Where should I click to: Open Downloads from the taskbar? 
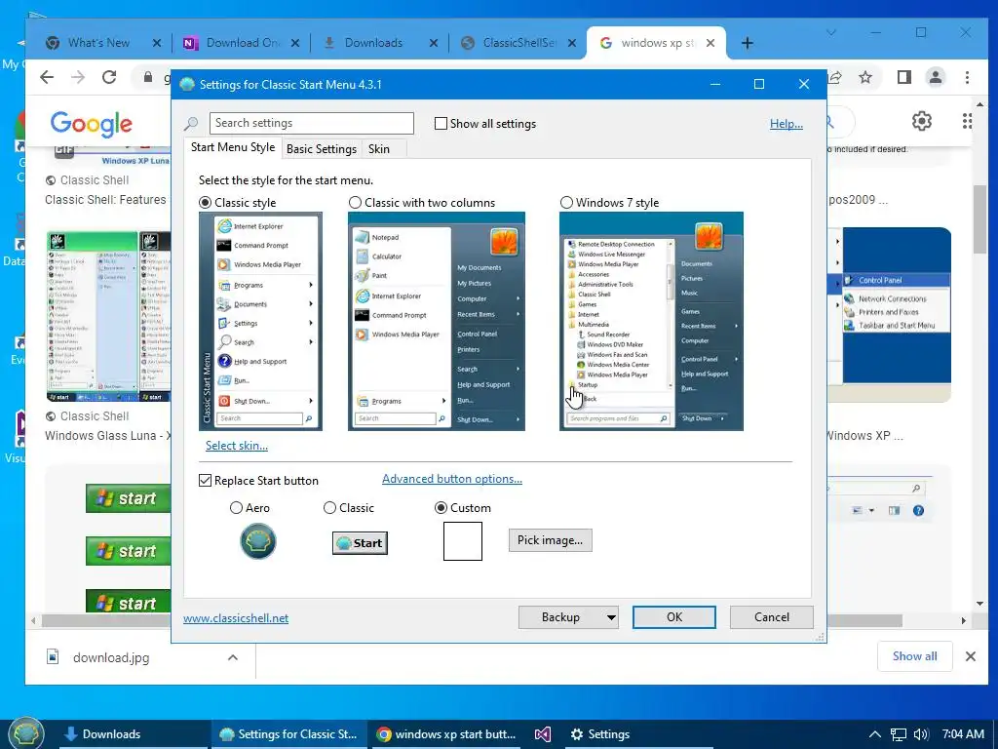point(133,734)
